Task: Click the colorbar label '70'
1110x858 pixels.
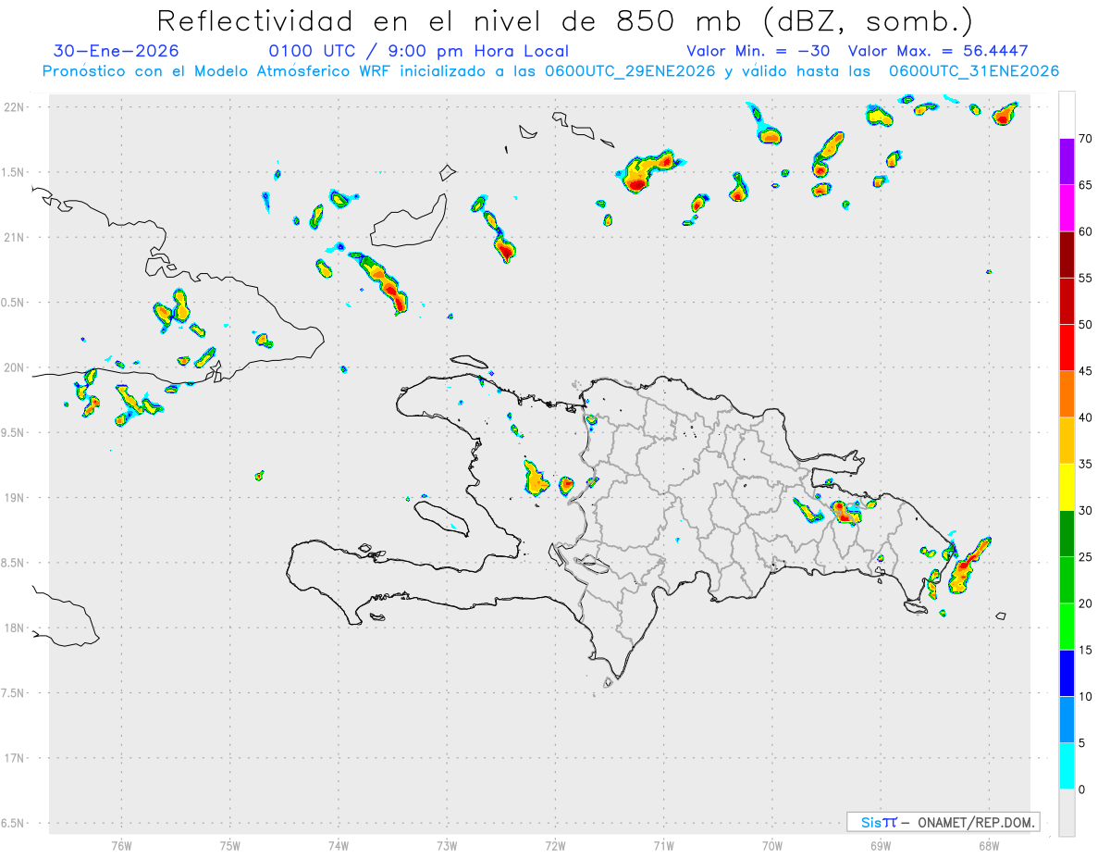Action: [1086, 139]
